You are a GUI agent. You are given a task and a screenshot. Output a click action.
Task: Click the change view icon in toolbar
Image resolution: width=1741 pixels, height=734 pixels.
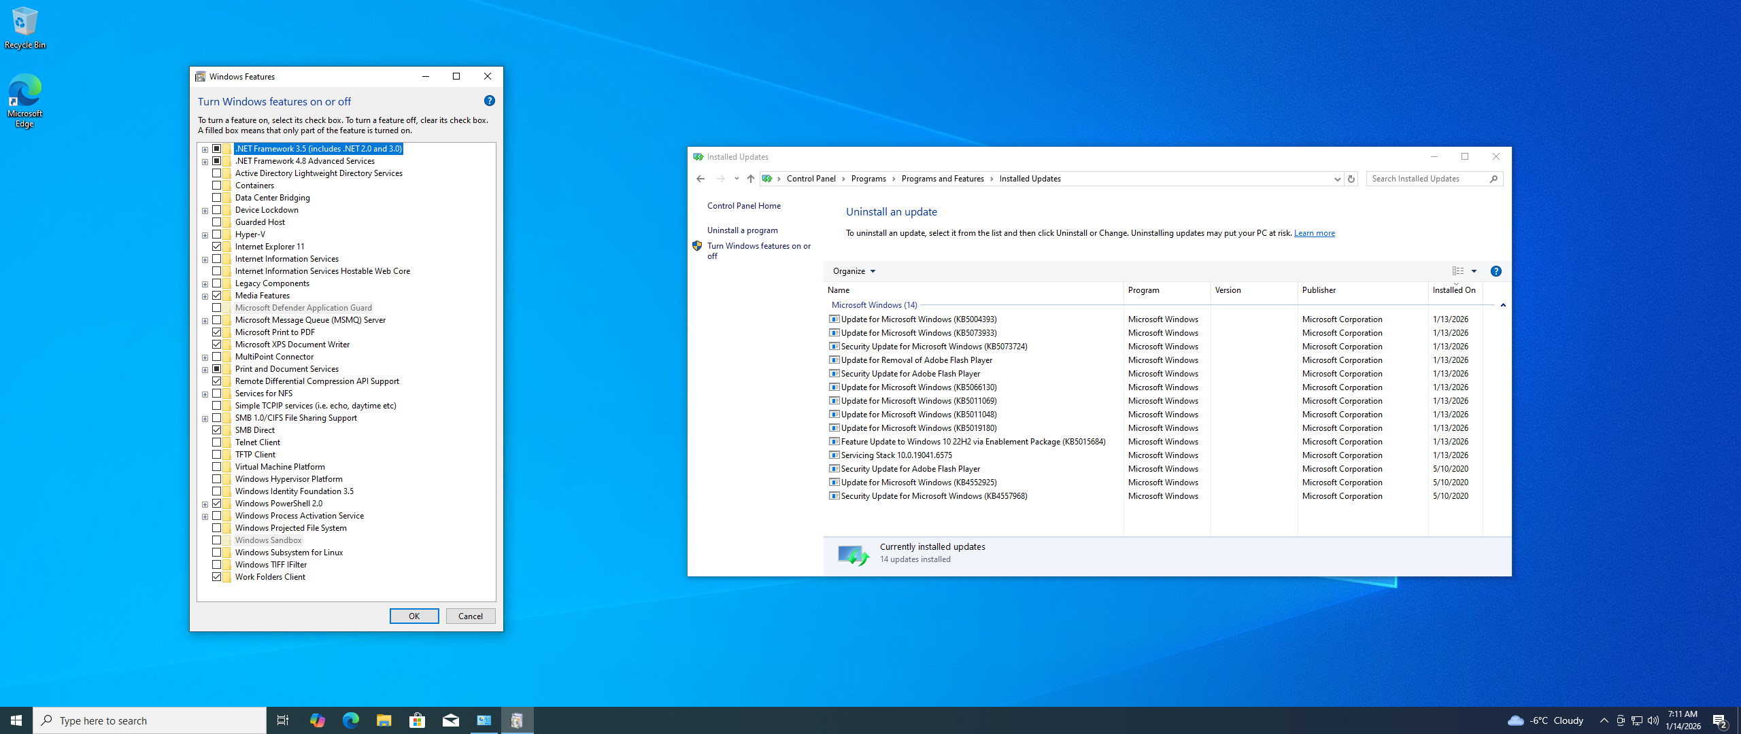[1458, 271]
